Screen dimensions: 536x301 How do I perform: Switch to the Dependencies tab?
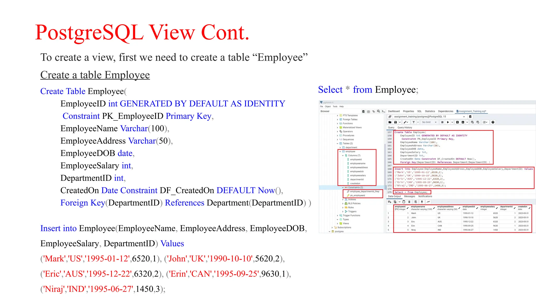[x=446, y=111]
